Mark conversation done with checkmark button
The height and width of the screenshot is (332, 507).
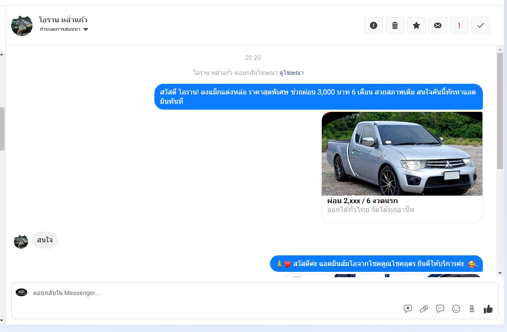tap(481, 25)
